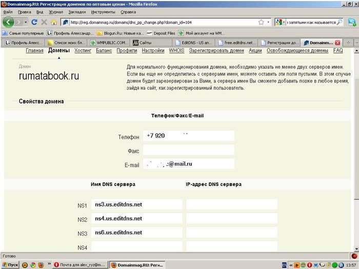The image size is (359, 269).
Task: Open the Освобождающиеся домены link
Action: 297,51
